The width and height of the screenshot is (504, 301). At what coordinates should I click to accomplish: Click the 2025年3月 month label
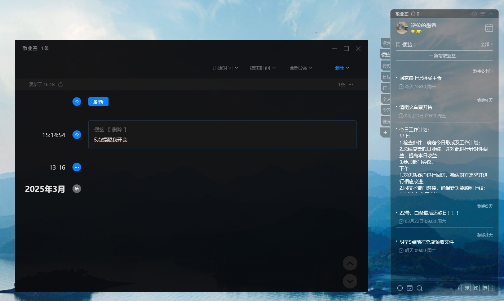(45, 189)
